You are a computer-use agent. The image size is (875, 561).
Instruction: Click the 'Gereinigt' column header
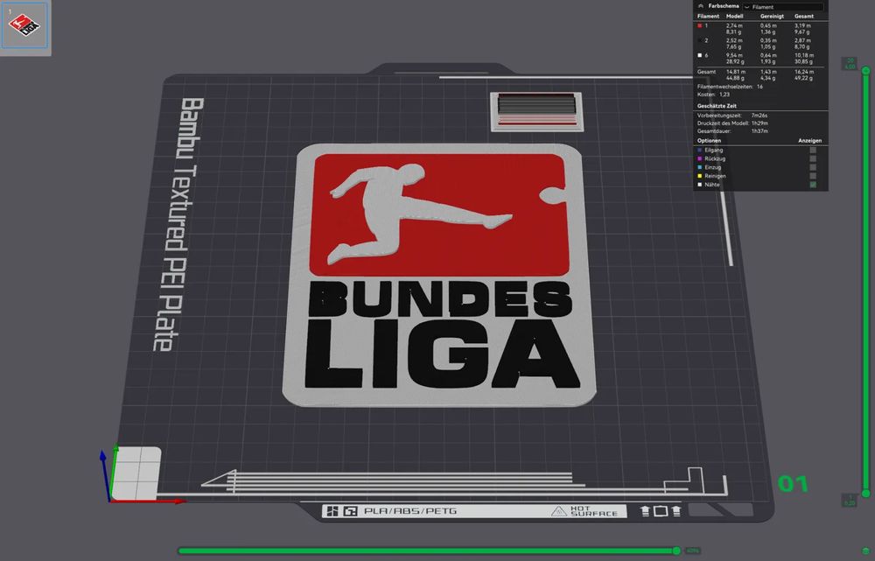[772, 17]
